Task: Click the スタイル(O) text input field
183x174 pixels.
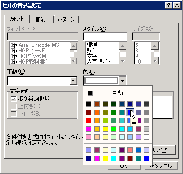Action: tap(105, 36)
